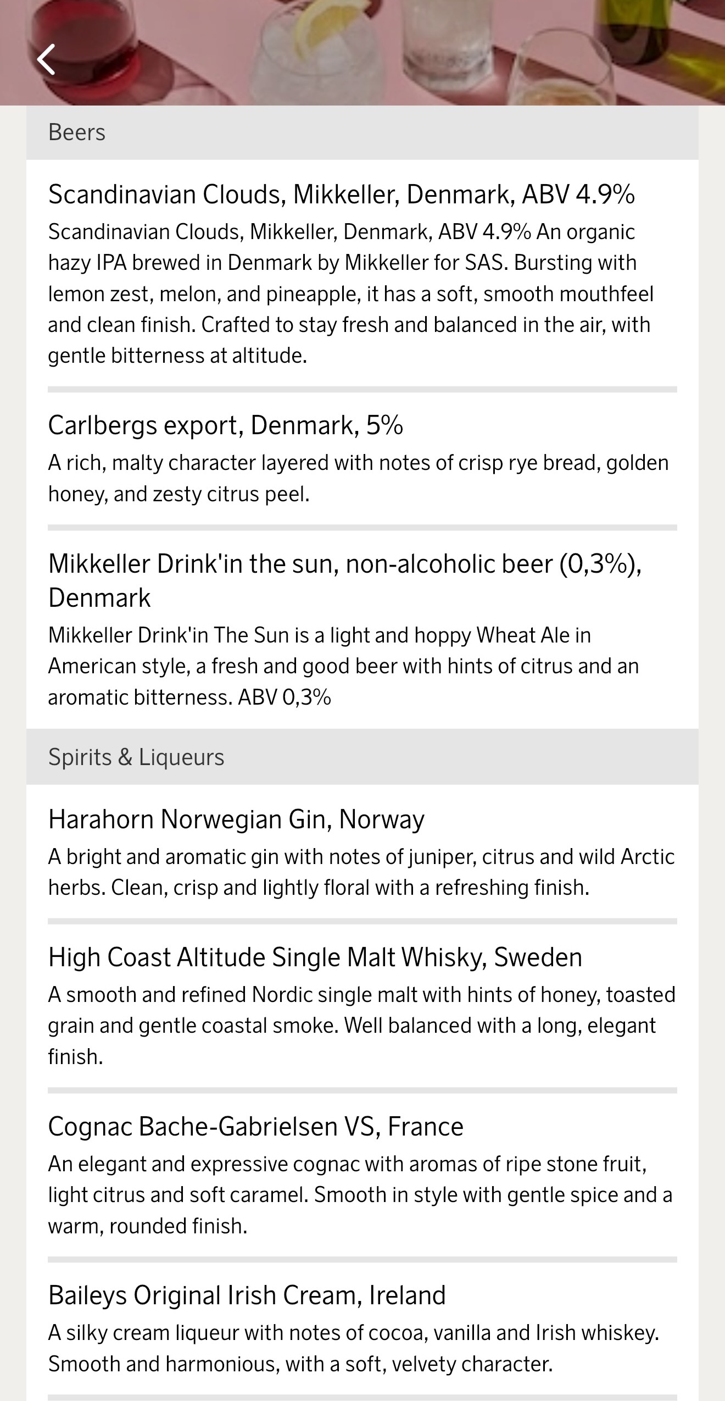Select Cognac Bache-Gabrielsen VS, France
Screen dimensions: 725x1401
point(255,1126)
